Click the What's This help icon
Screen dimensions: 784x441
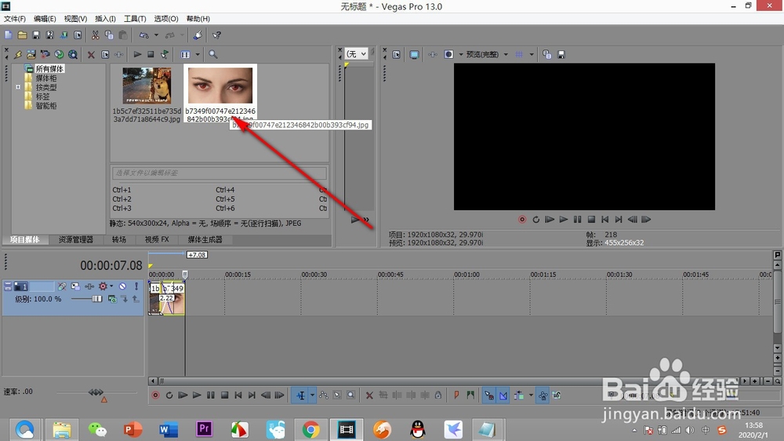point(216,35)
